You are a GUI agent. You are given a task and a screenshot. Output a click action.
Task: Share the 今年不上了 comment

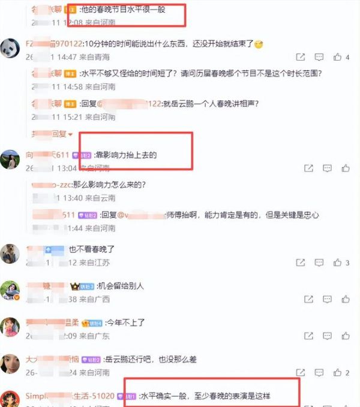(308, 336)
